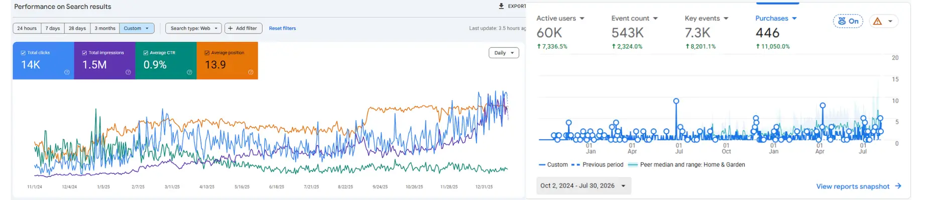Click the Export download icon

[501, 6]
